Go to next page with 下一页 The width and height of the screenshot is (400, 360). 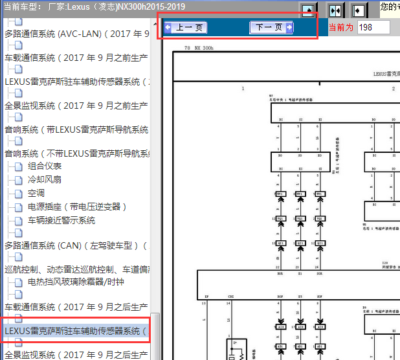click(x=271, y=27)
